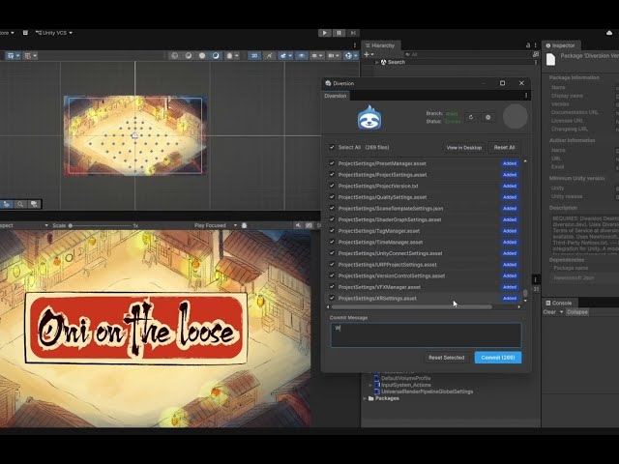Toggle mute audio icon in Game view
Viewport: 619px width, 464px height.
pyautogui.click(x=298, y=225)
